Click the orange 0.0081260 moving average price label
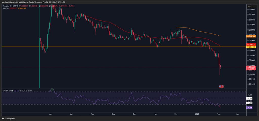Viewport: 259px width, 121px height. pyautogui.click(x=251, y=36)
